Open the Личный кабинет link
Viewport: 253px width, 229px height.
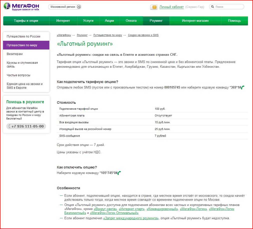pos(172,7)
